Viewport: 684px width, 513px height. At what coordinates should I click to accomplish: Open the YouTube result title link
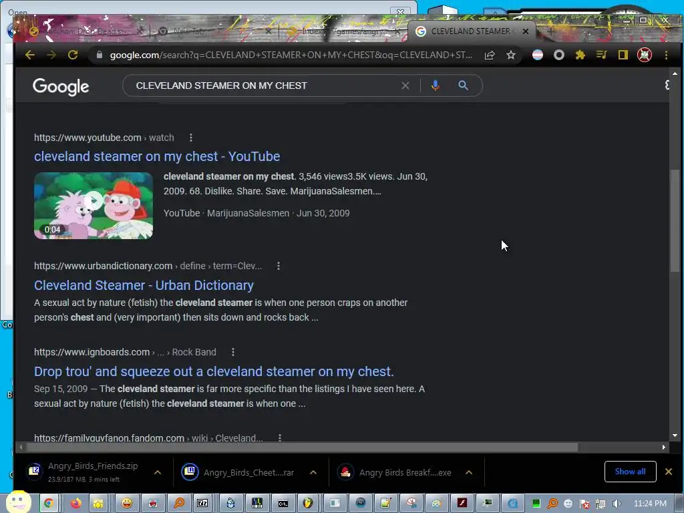[x=157, y=156]
